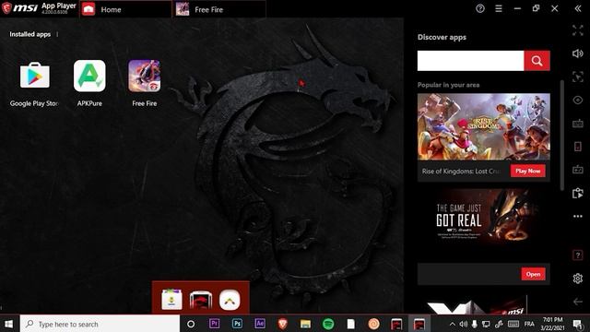The width and height of the screenshot is (590, 332).
Task: Open the Rise of Kingdoms banner image
Action: point(483,127)
